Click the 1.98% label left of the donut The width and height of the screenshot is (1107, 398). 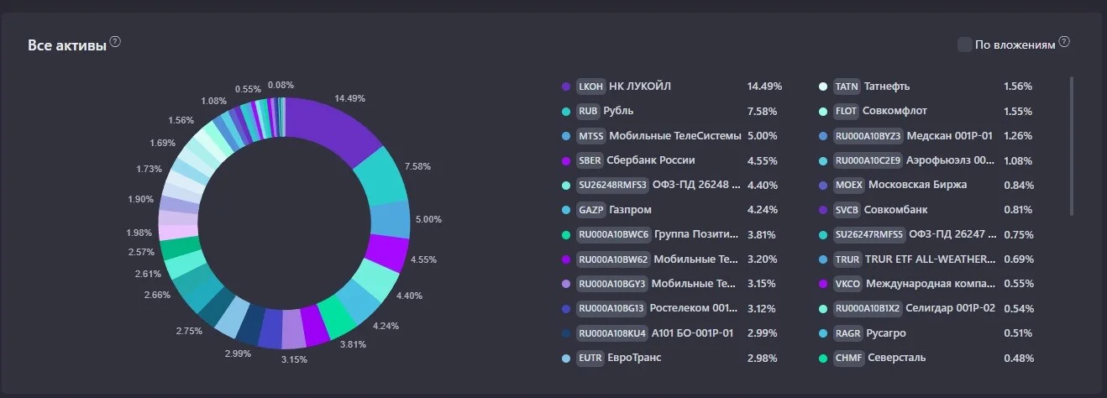point(140,232)
